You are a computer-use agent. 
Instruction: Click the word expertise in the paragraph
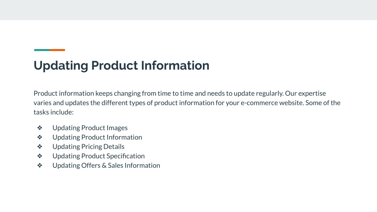(312, 93)
